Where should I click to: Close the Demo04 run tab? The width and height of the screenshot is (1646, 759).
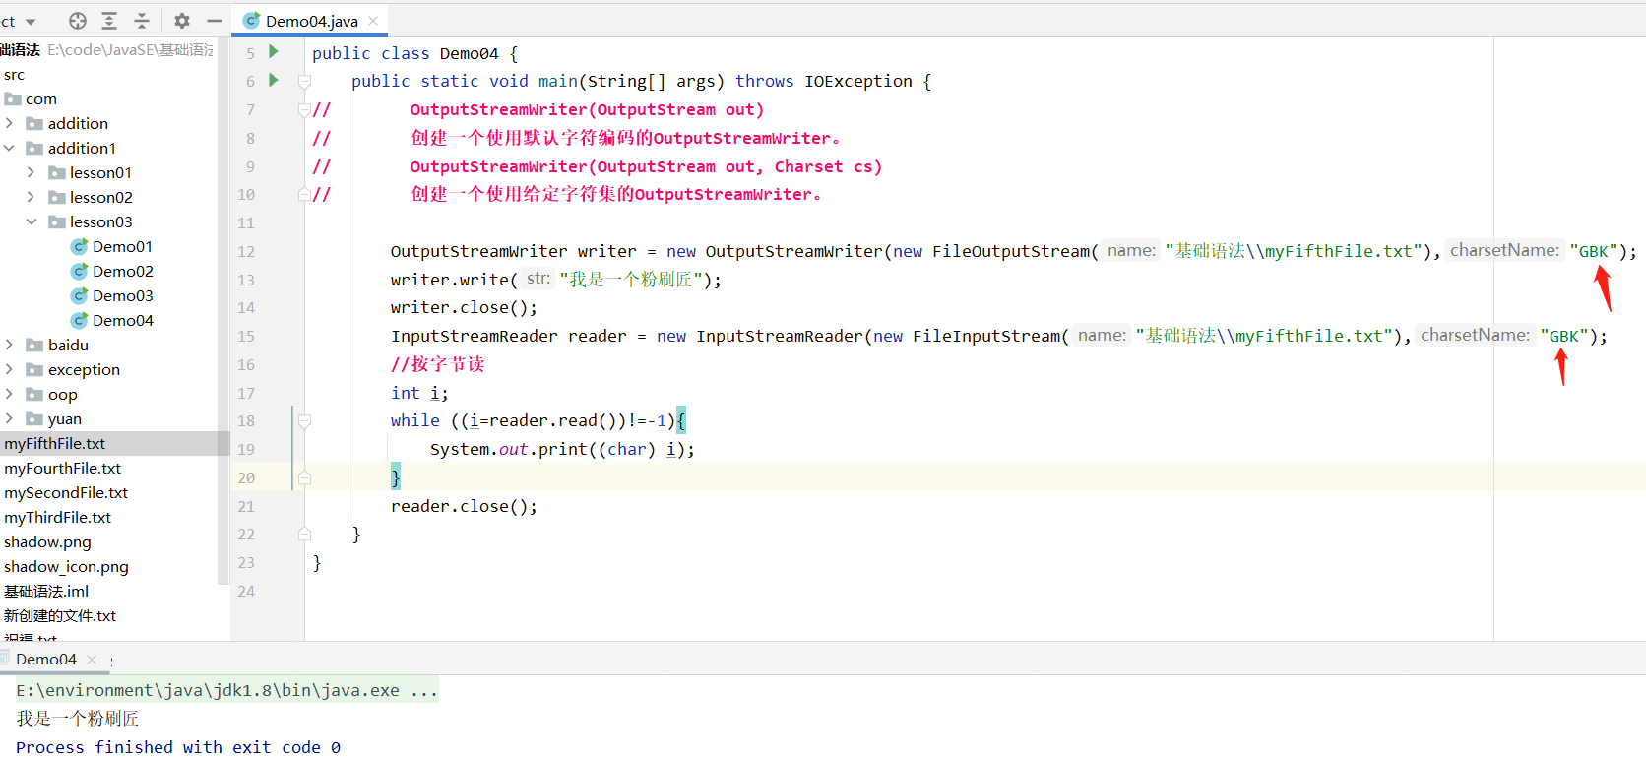point(92,659)
